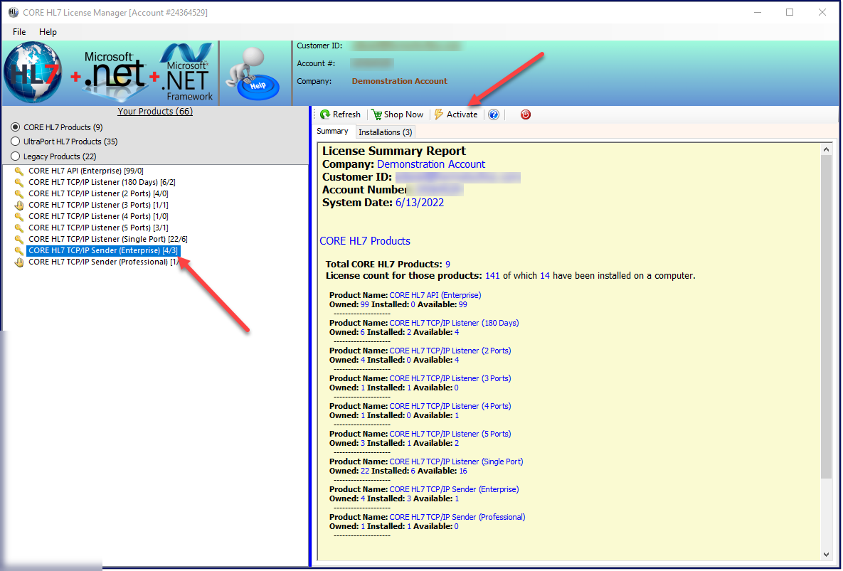Switch to the Installations (3) tab
Viewport: 843px width, 571px height.
(386, 132)
